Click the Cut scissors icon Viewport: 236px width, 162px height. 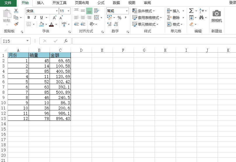click(x=16, y=11)
